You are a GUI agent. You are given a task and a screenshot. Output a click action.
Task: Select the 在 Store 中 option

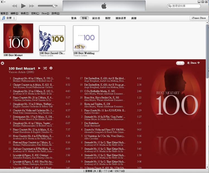193,63
